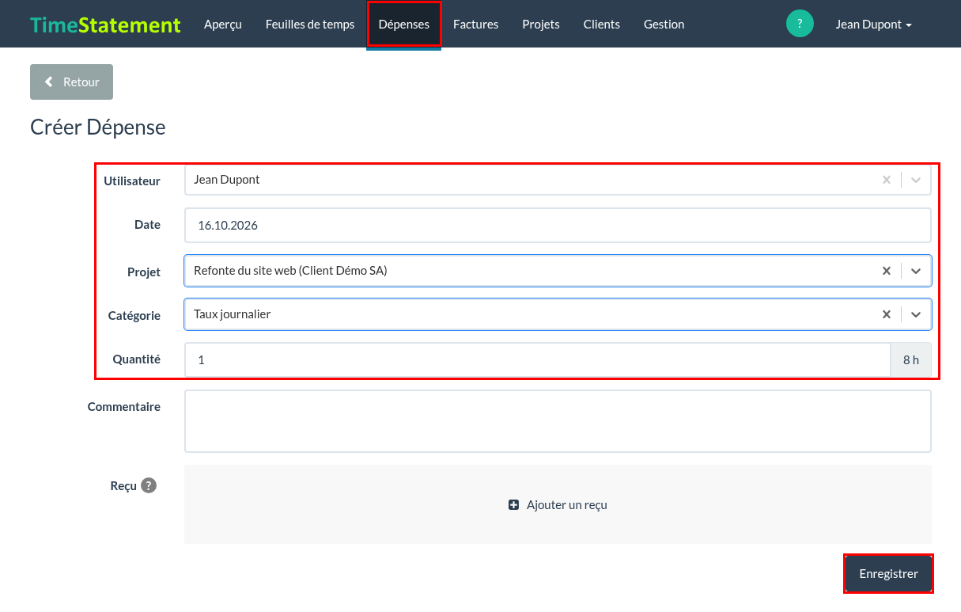The height and width of the screenshot is (612, 961).
Task: Click the plus icon beside Ajouter un reçu
Action: (x=513, y=504)
